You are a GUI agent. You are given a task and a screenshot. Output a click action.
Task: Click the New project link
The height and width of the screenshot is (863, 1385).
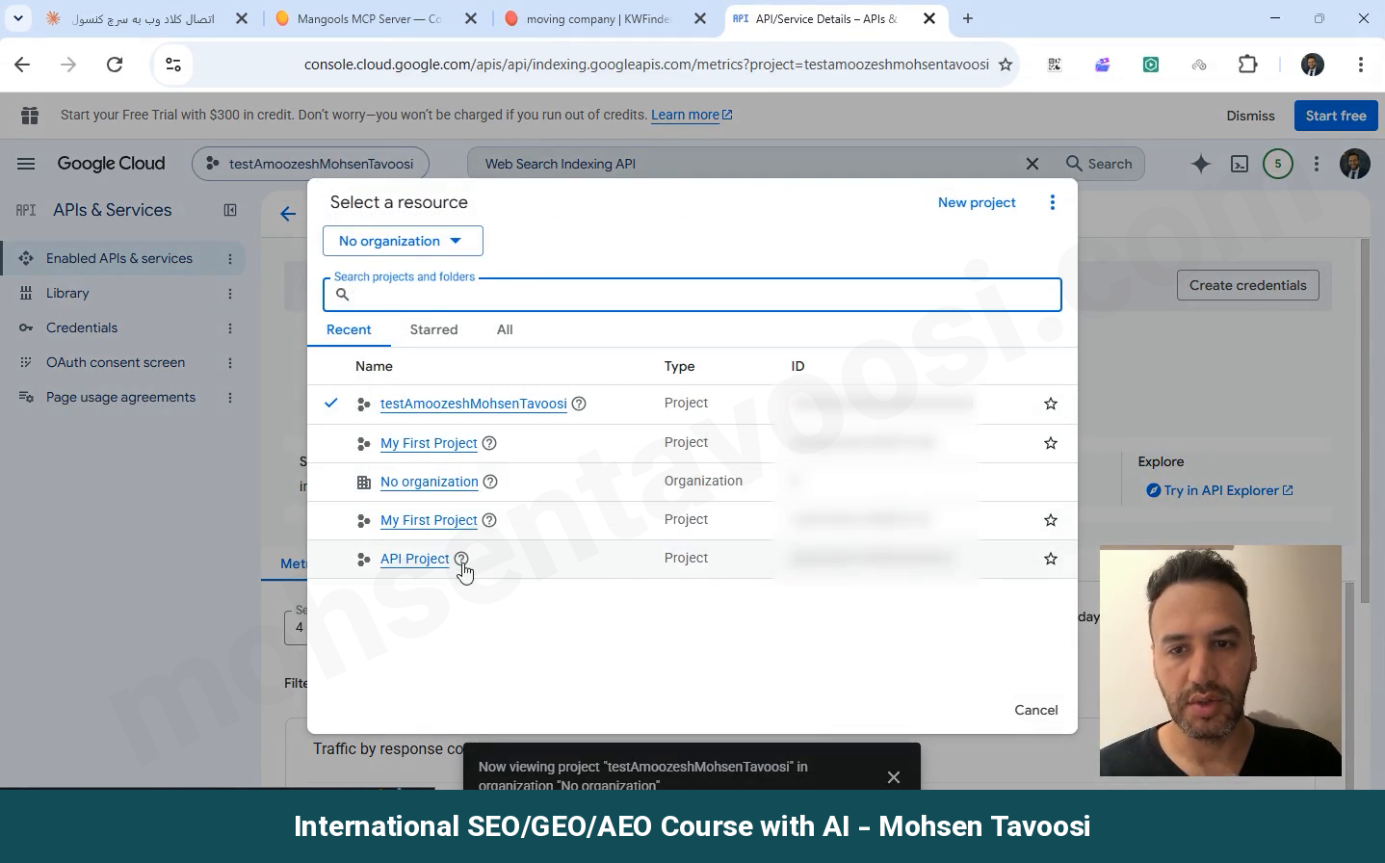pos(977,202)
